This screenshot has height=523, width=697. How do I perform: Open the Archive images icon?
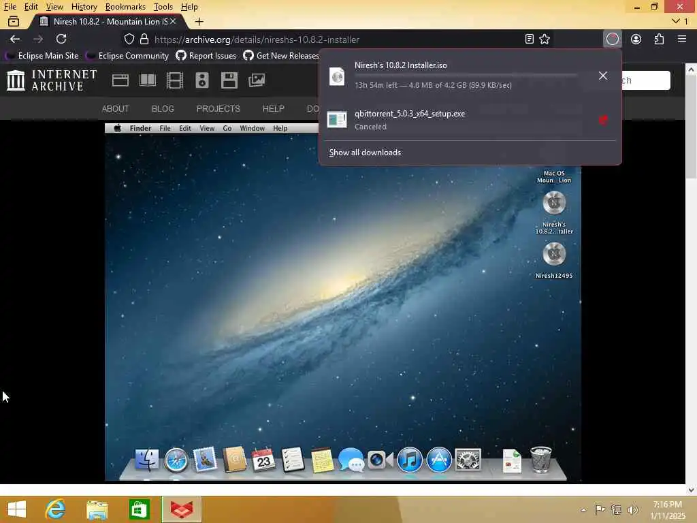click(257, 80)
